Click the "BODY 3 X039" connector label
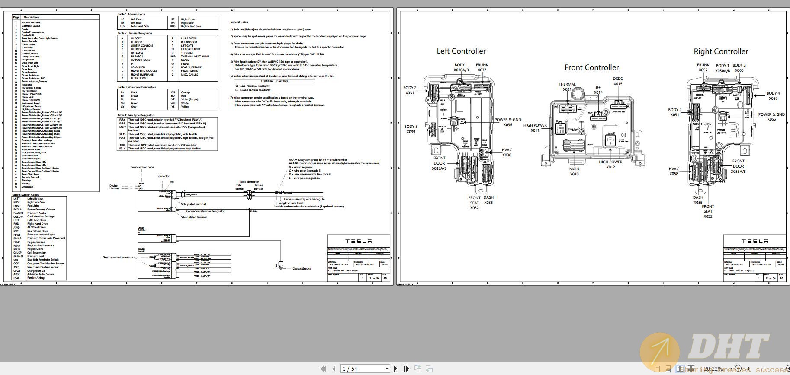 [411, 129]
